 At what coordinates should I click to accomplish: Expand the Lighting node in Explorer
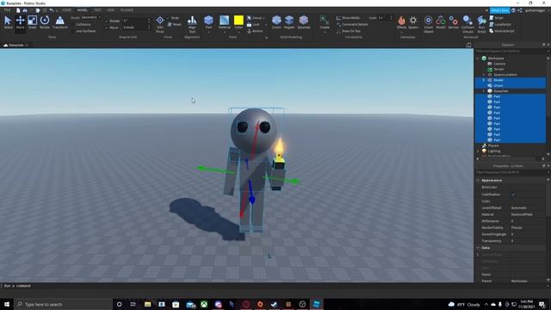[x=478, y=152]
